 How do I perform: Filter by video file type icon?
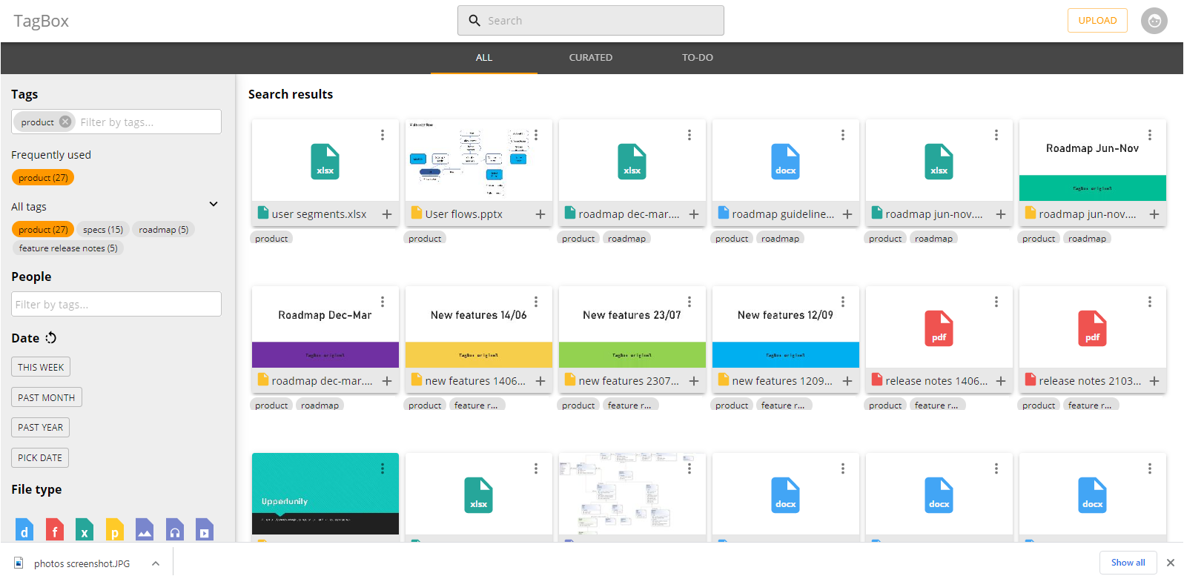205,529
